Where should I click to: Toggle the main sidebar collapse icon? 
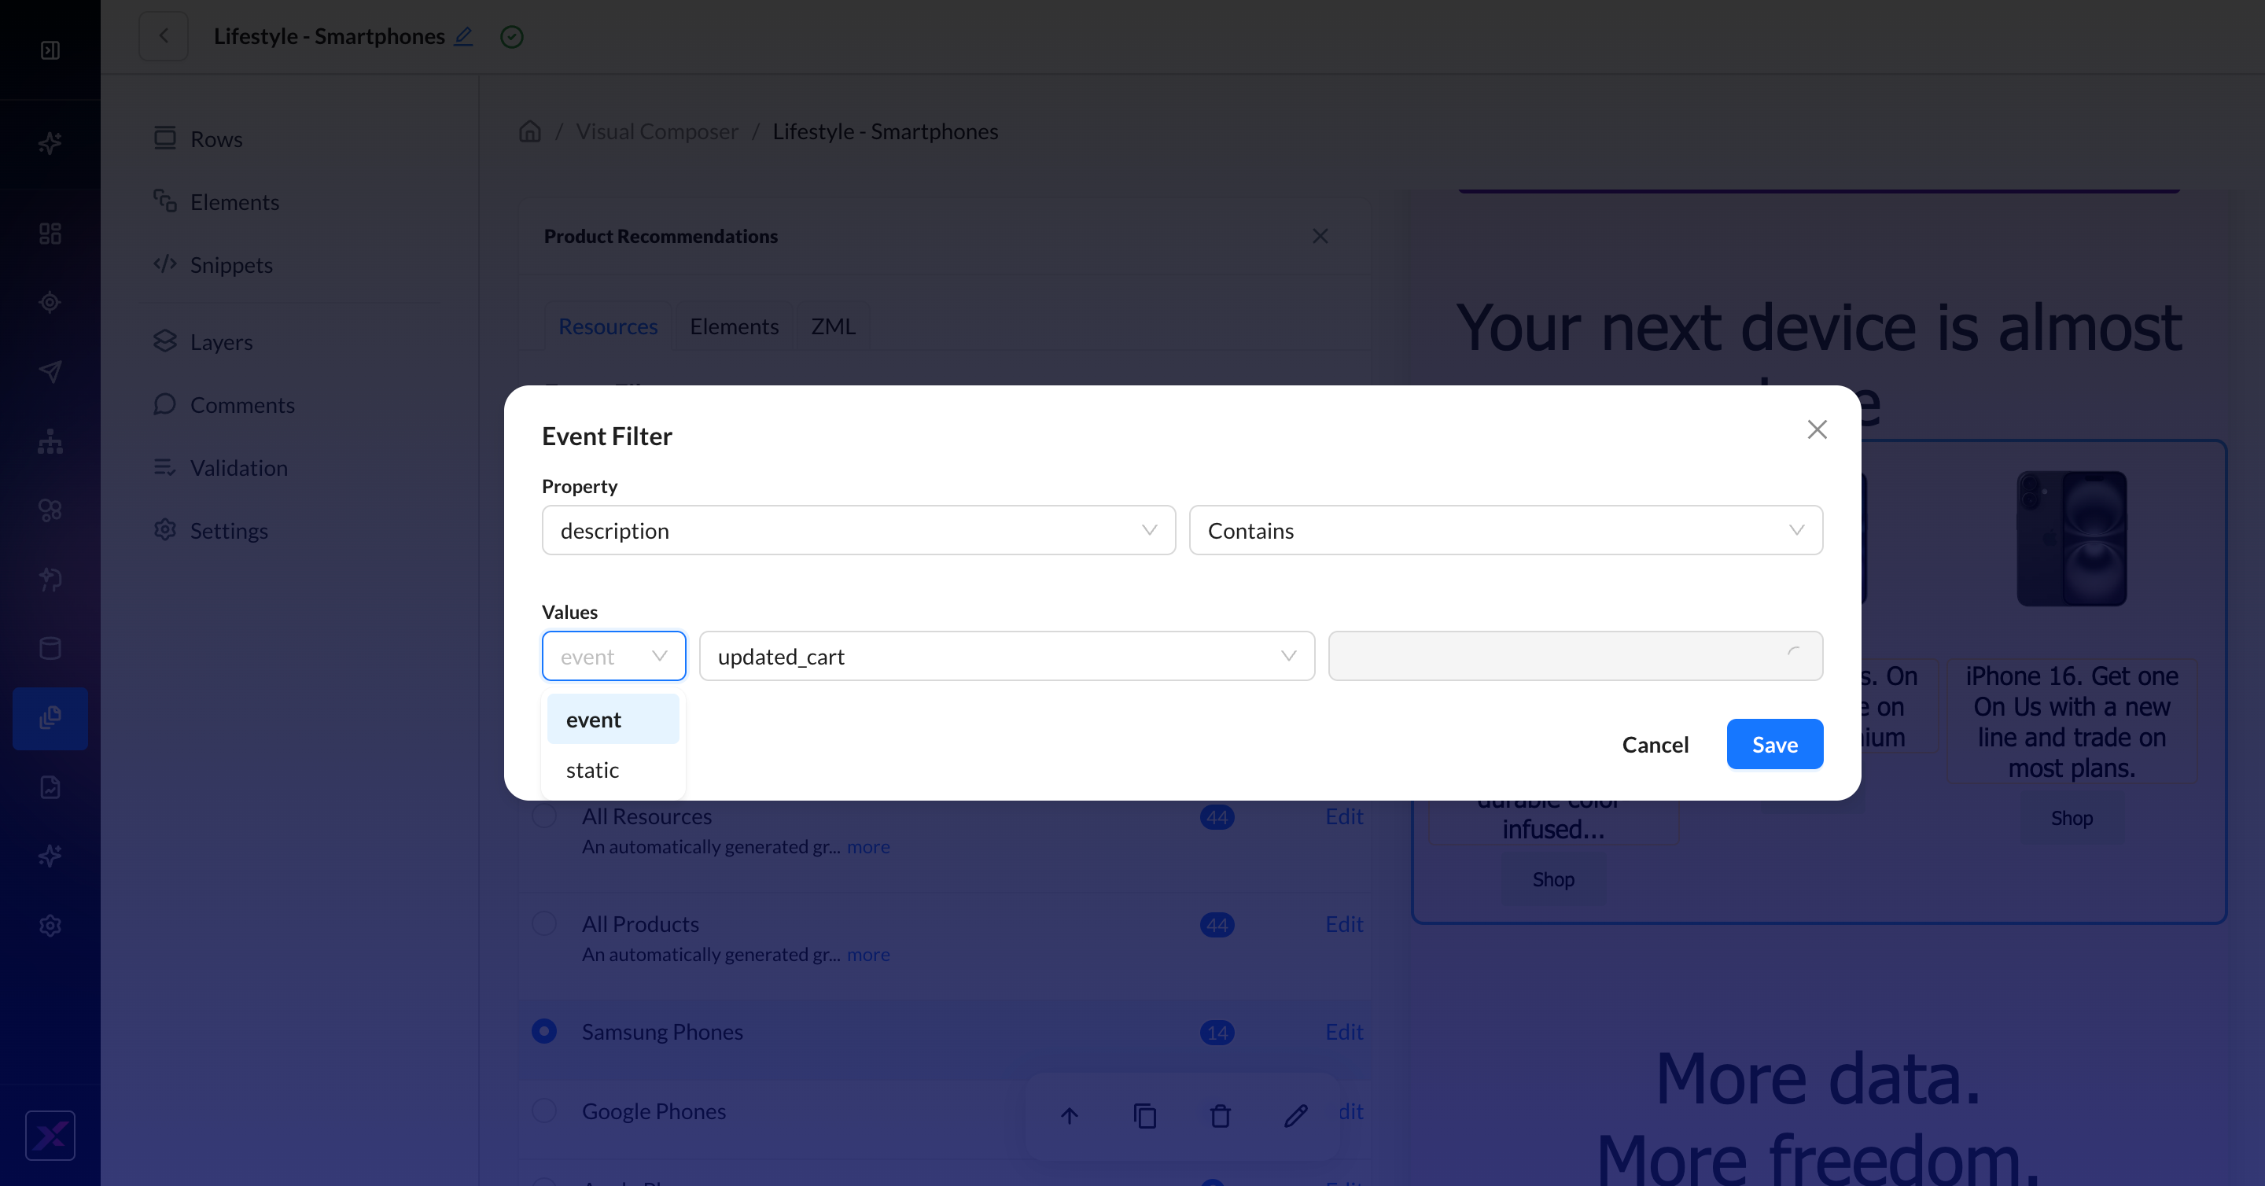coord(50,50)
